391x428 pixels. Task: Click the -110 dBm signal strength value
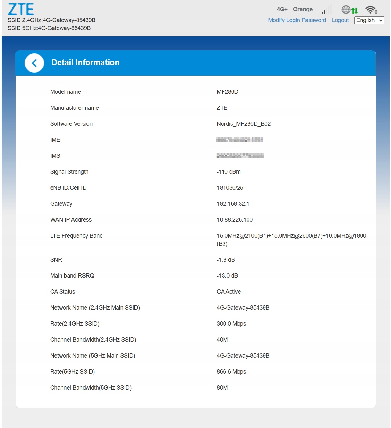pos(229,172)
